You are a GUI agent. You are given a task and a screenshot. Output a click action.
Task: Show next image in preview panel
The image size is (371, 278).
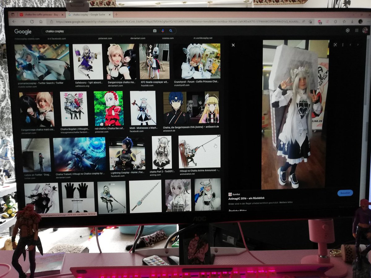(x=358, y=45)
